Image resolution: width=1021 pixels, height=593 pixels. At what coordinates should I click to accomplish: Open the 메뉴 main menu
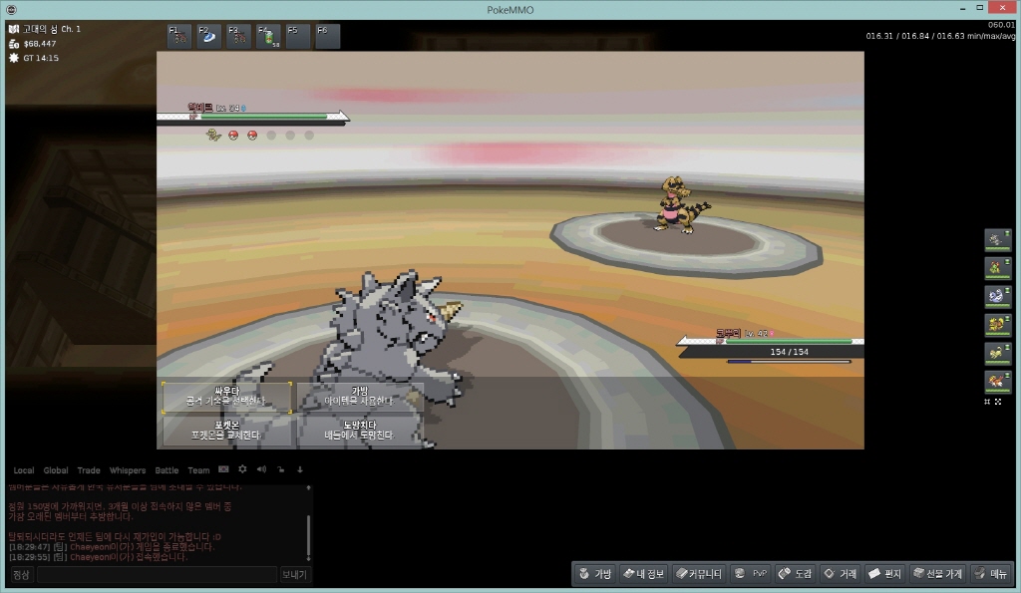coord(992,574)
